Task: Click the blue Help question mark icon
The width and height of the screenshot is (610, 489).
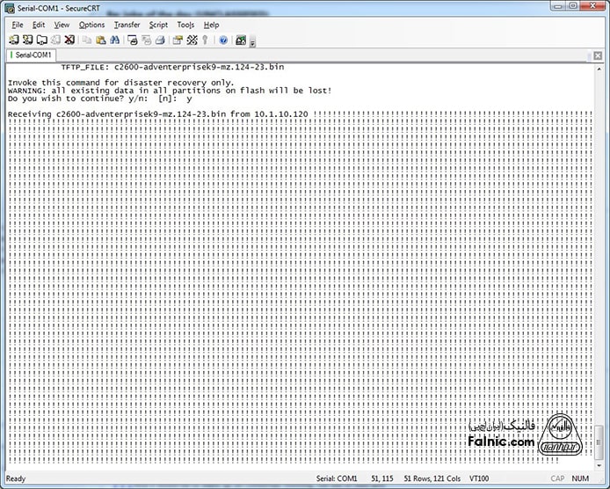Action: [x=223, y=40]
